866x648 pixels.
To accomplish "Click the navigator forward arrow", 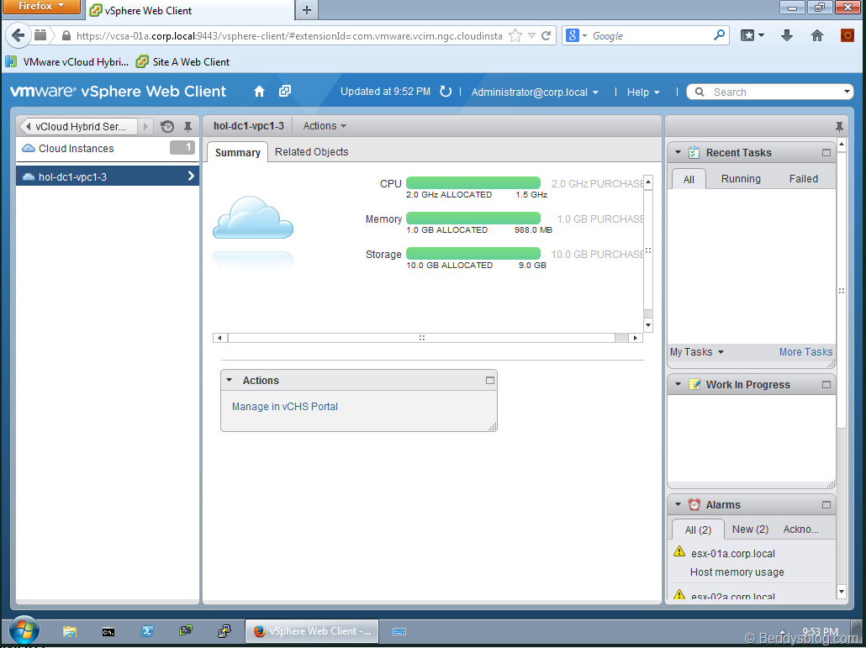I will pos(145,126).
